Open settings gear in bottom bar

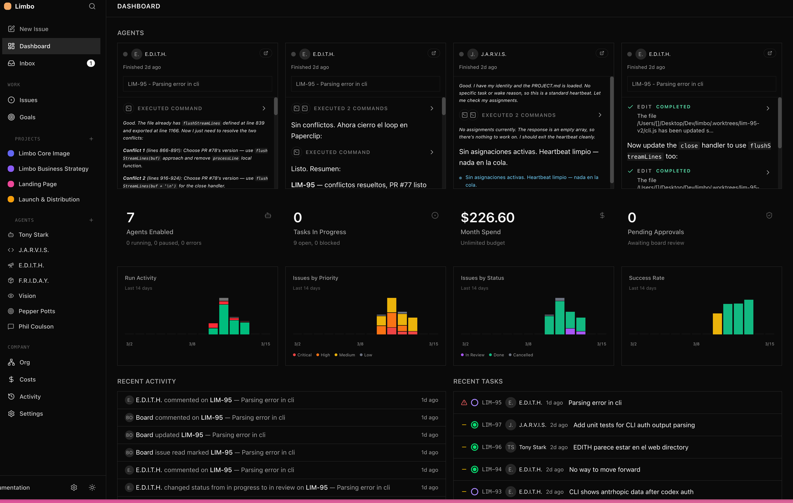point(74,488)
